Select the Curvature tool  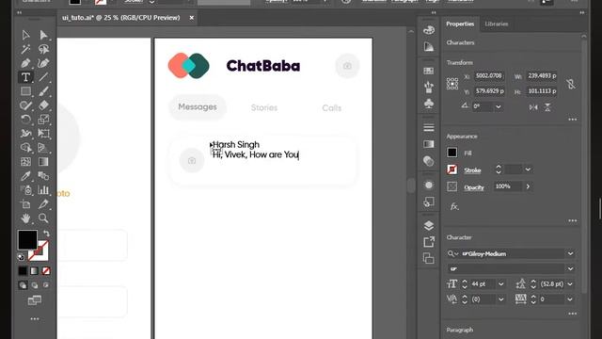coord(43,63)
